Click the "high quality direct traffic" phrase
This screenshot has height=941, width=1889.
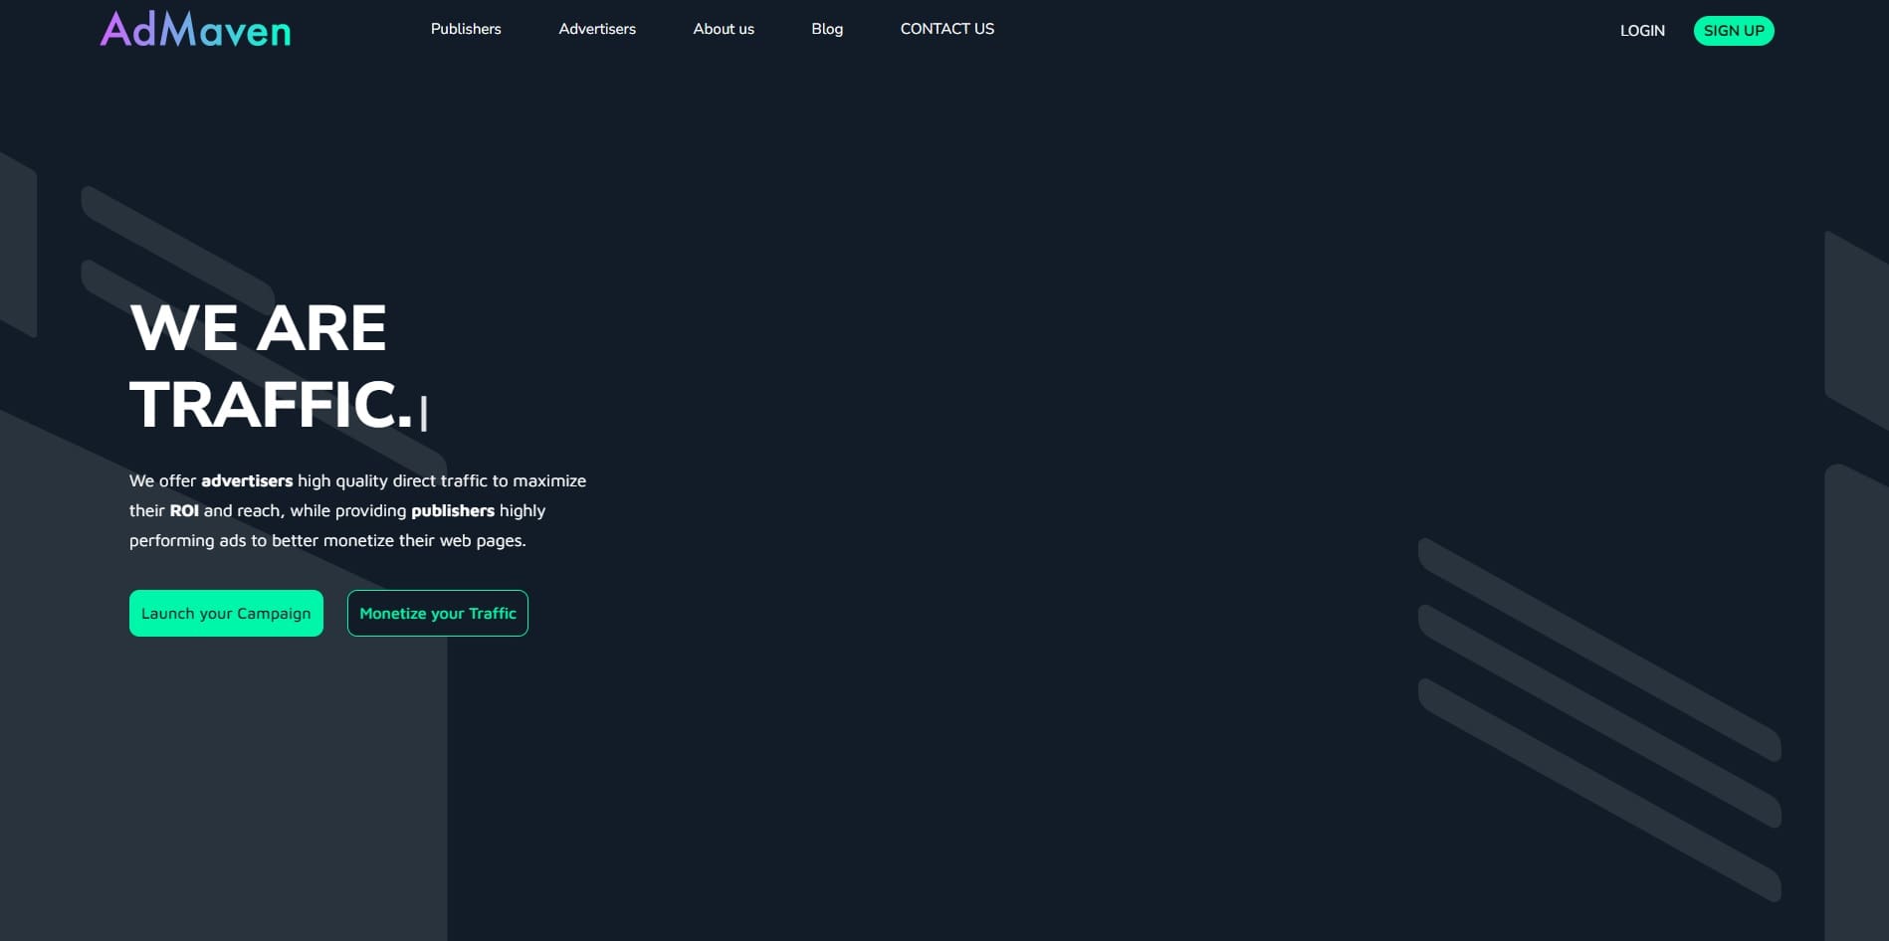pos(392,480)
